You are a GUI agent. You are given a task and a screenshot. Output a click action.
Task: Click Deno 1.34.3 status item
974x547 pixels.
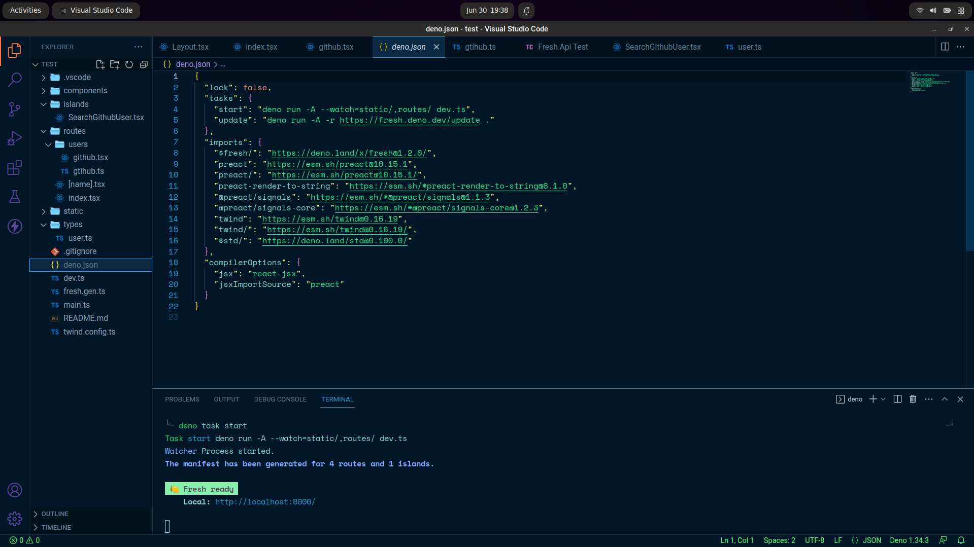click(x=909, y=540)
